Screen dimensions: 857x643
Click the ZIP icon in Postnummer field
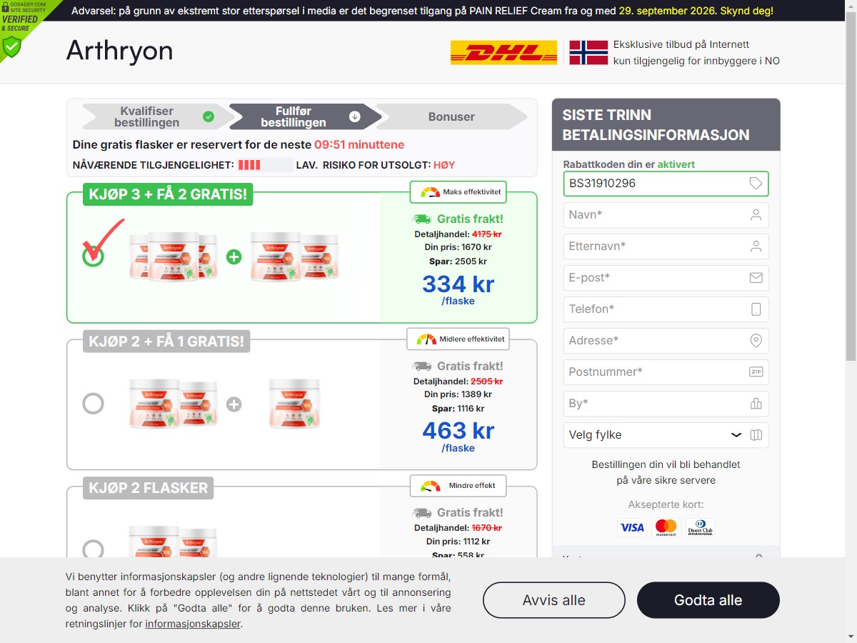coord(756,372)
